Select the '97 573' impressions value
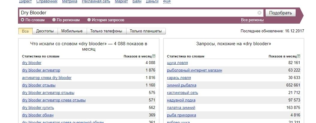 pos(294,100)
